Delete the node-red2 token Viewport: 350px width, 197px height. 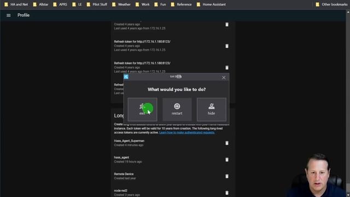click(227, 193)
